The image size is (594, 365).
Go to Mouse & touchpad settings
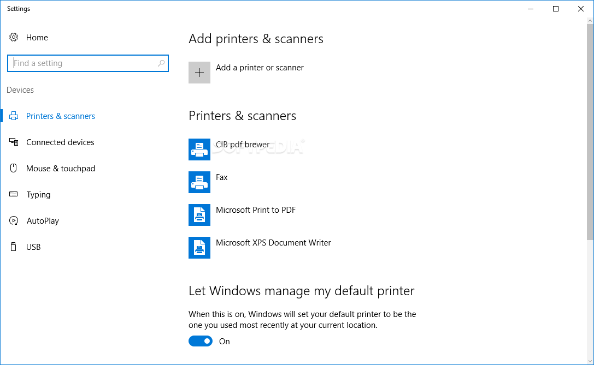tap(61, 169)
